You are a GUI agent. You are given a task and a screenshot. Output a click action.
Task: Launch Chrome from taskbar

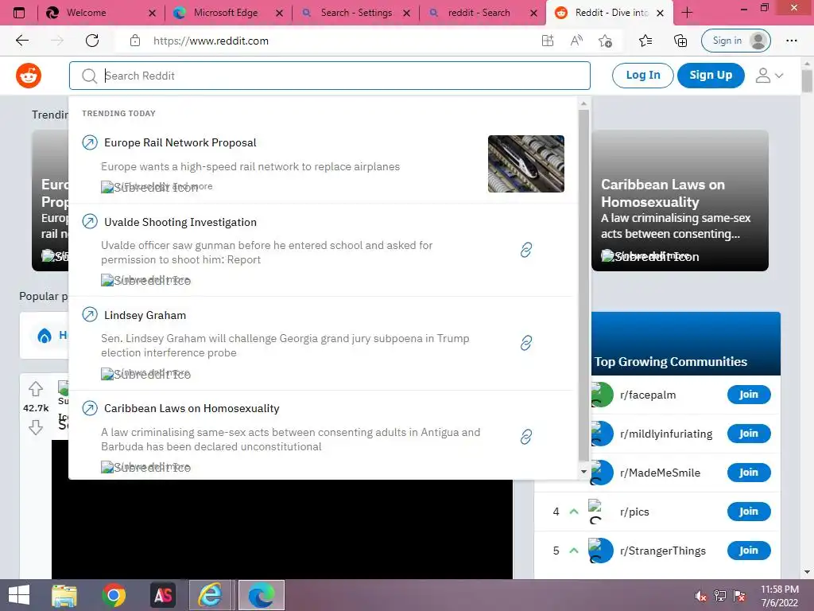114,595
